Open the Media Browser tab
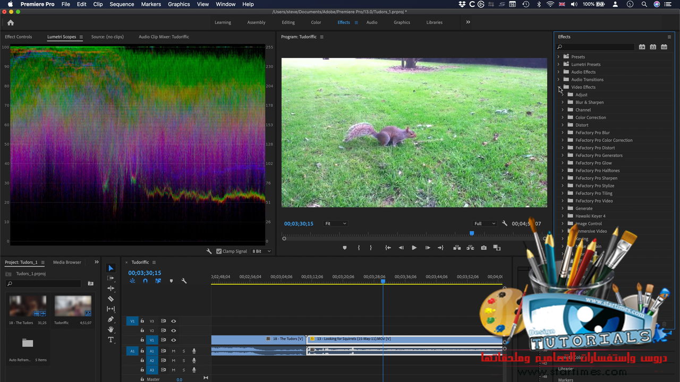Image resolution: width=680 pixels, height=382 pixels. [67, 262]
